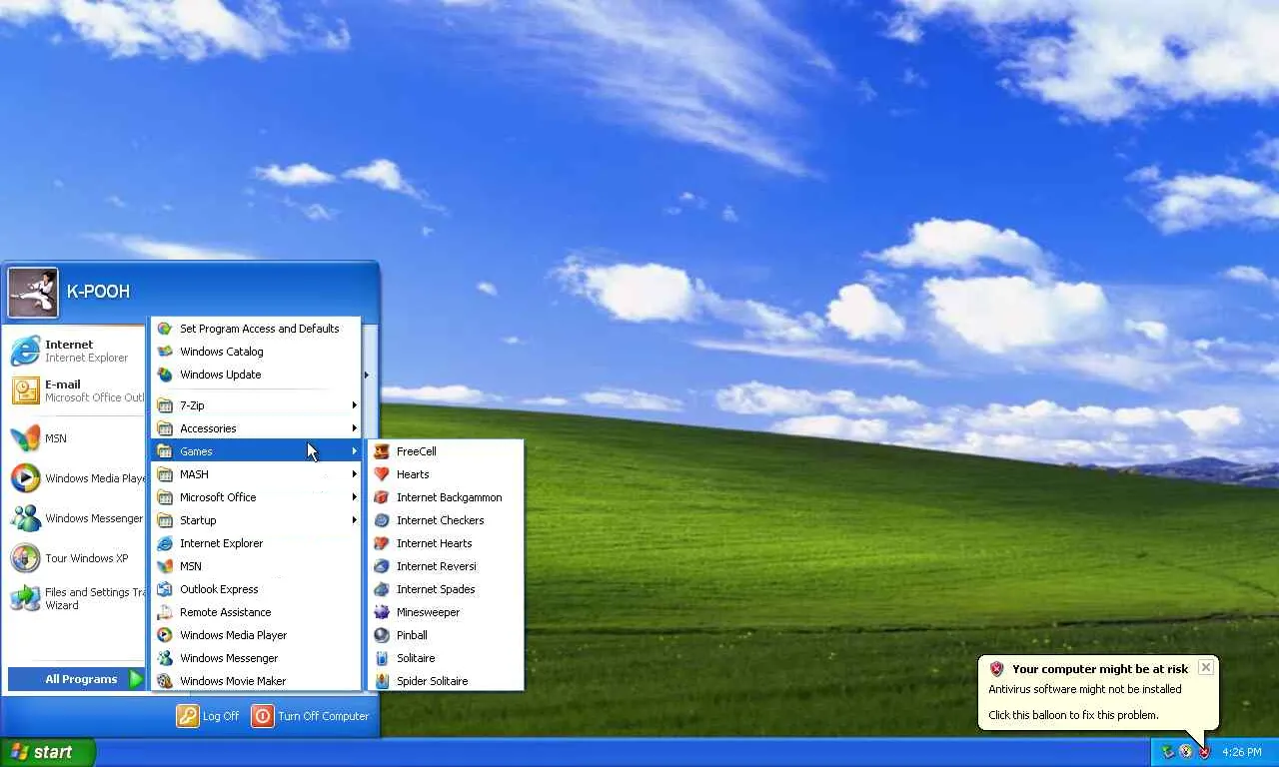Click the Internet Checkers icon
This screenshot has width=1279, height=767.
point(381,520)
